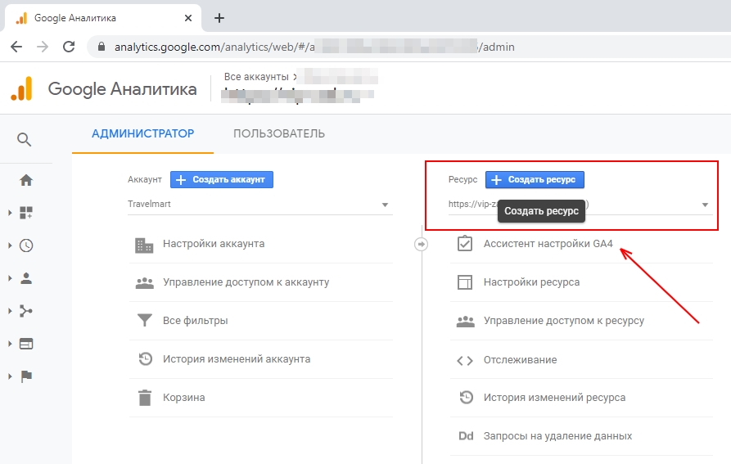This screenshot has width=731, height=464.
Task: Click the code brackets tracking icon
Action: tap(465, 361)
